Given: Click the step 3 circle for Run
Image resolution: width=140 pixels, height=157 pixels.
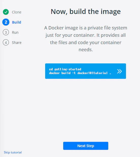Looking at the screenshot, I should (6, 32).
